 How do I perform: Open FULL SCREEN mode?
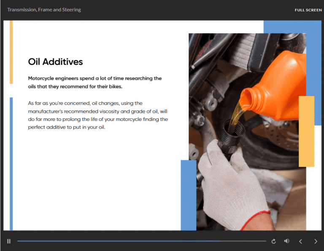click(x=308, y=10)
